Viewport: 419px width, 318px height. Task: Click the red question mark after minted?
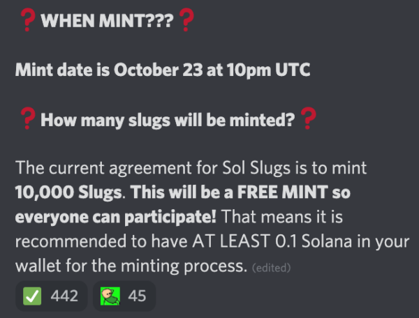coord(308,119)
